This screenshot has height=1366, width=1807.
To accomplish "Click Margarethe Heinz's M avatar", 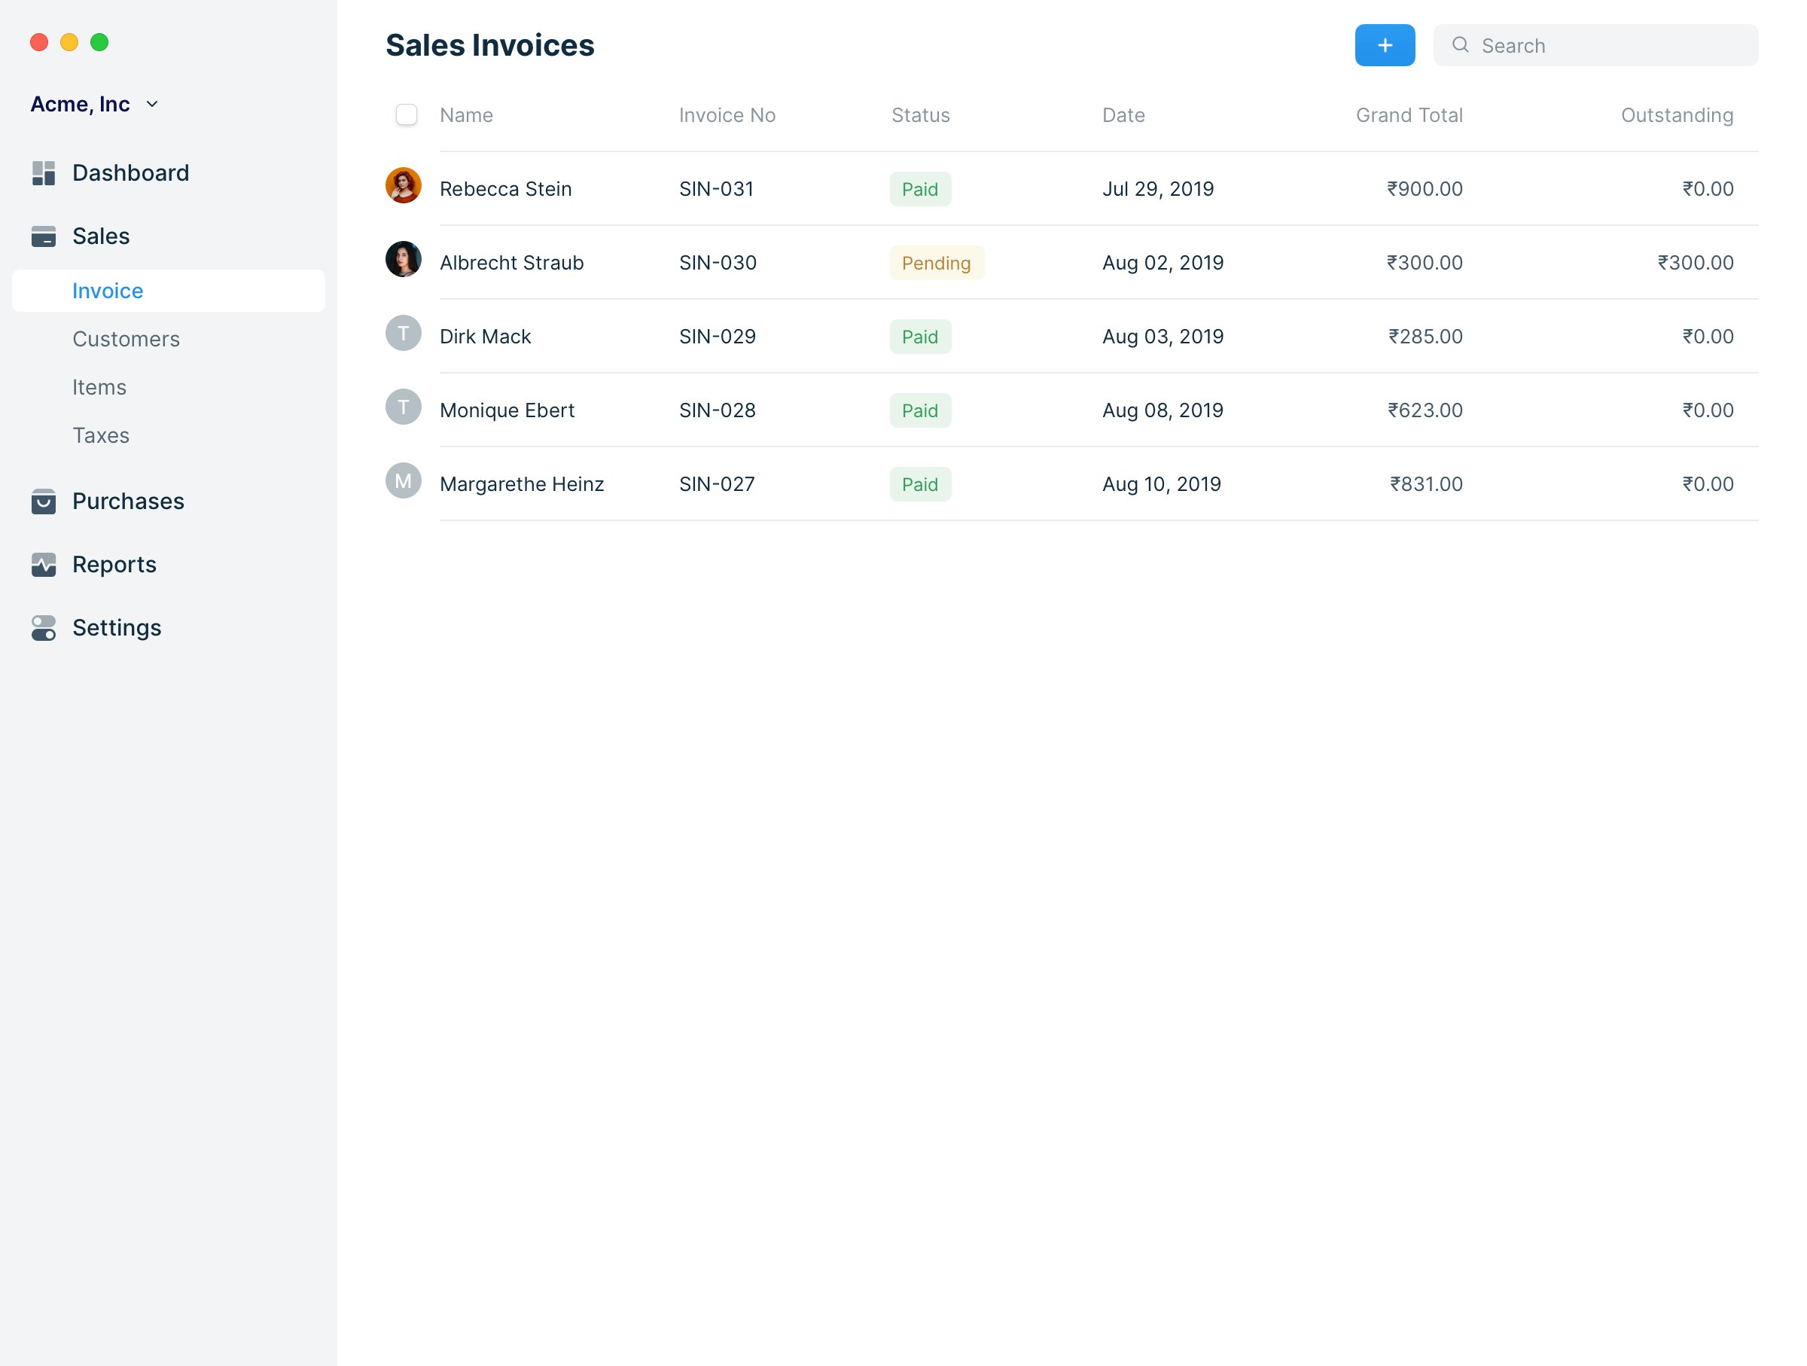I will (x=403, y=481).
